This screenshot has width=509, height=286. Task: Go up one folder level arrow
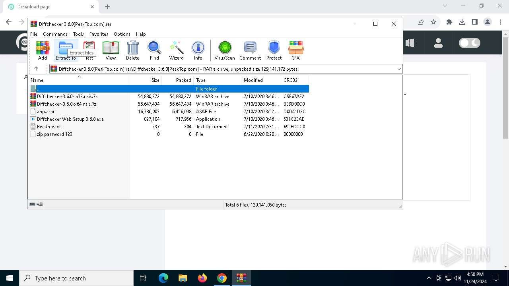click(36, 69)
